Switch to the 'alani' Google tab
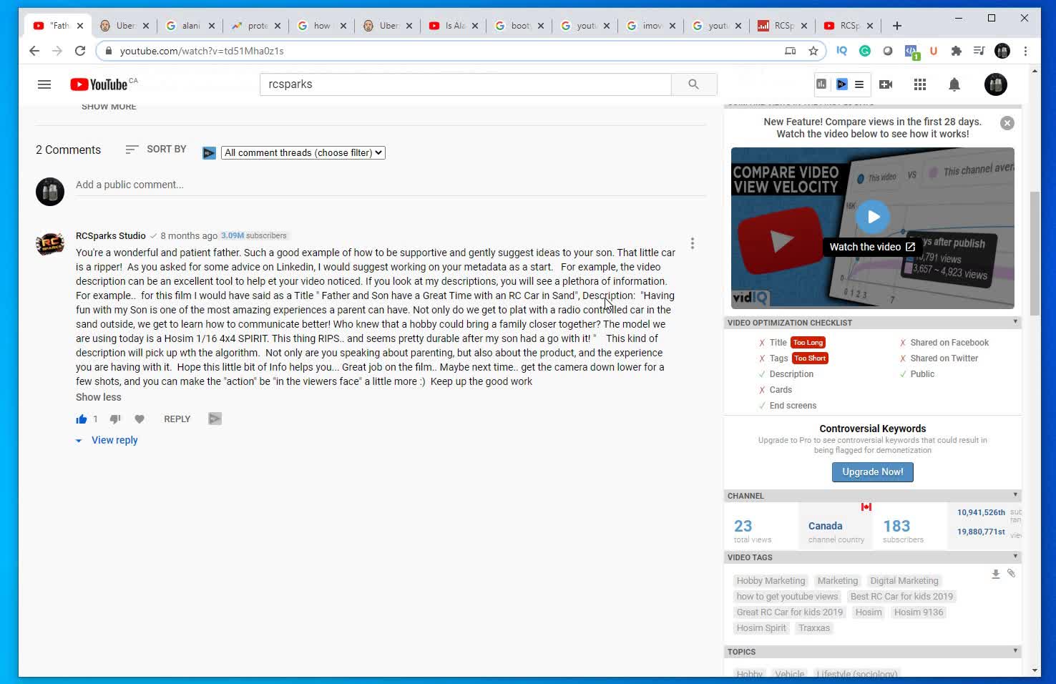Screen dimensions: 1056x684 [190, 26]
